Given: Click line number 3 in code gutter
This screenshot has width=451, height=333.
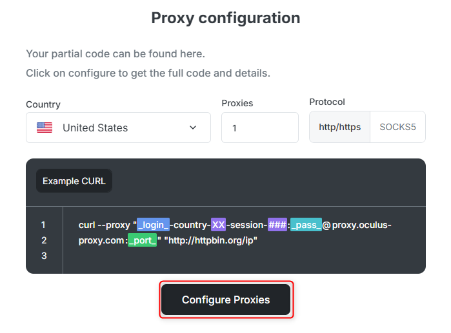Looking at the screenshot, I should click(x=44, y=256).
